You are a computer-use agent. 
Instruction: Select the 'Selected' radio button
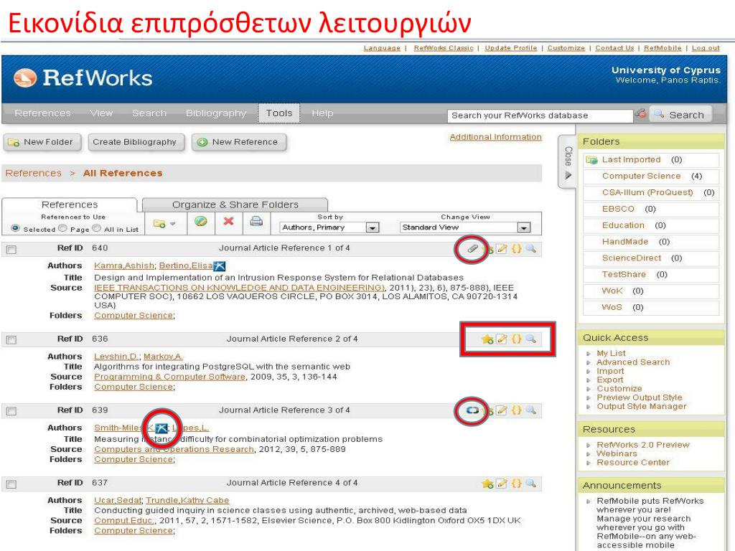(16, 228)
